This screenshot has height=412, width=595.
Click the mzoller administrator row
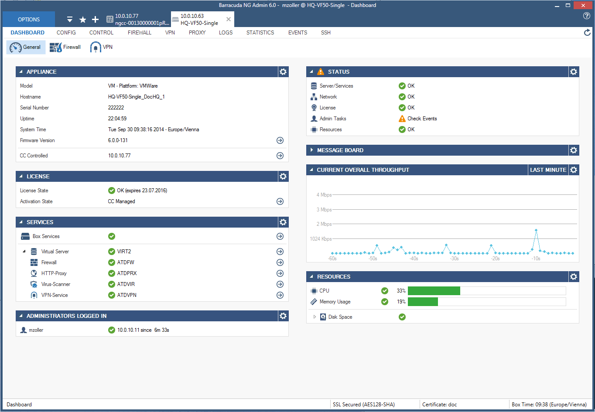[152, 330]
